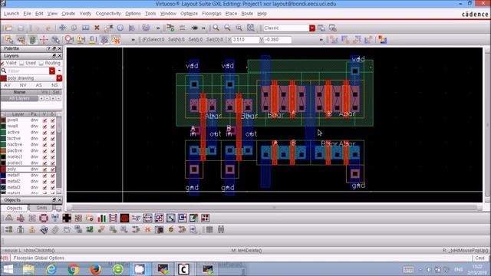Click the pactive layer orange swatch
The image size is (491, 276).
(x=3, y=151)
